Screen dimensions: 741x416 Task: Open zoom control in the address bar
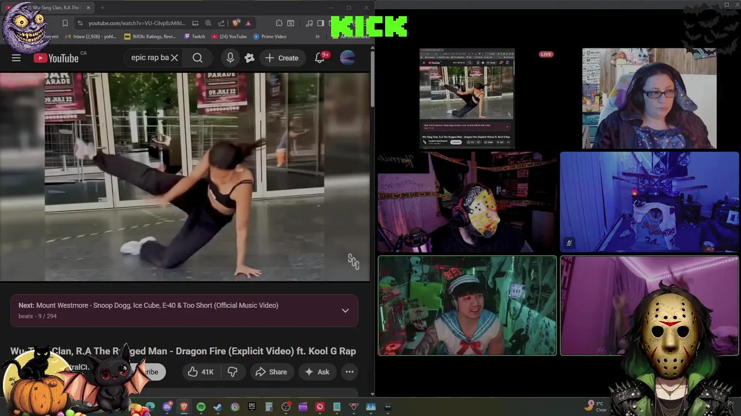click(x=208, y=23)
